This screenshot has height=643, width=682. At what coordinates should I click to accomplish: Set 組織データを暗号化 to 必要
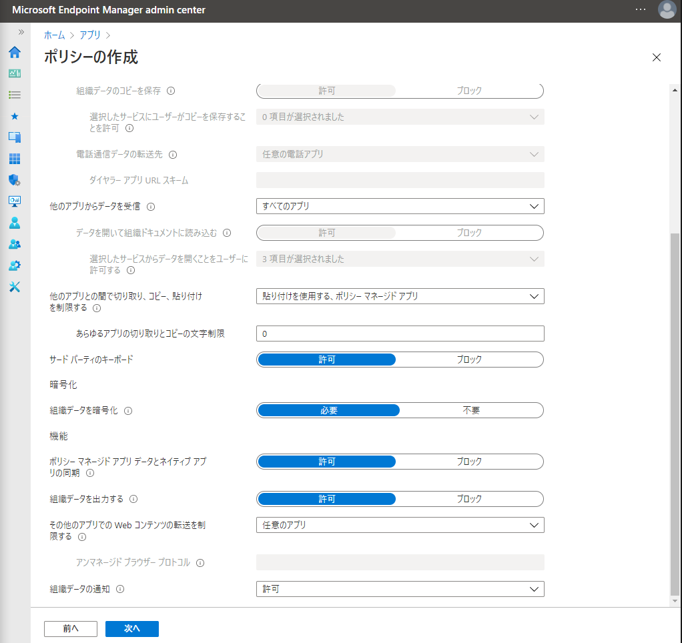point(329,410)
